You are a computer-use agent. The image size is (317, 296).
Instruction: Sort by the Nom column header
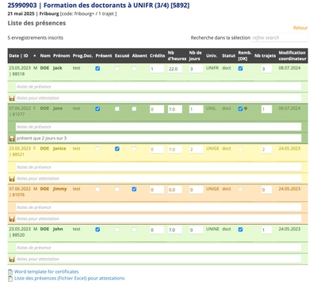click(45, 55)
